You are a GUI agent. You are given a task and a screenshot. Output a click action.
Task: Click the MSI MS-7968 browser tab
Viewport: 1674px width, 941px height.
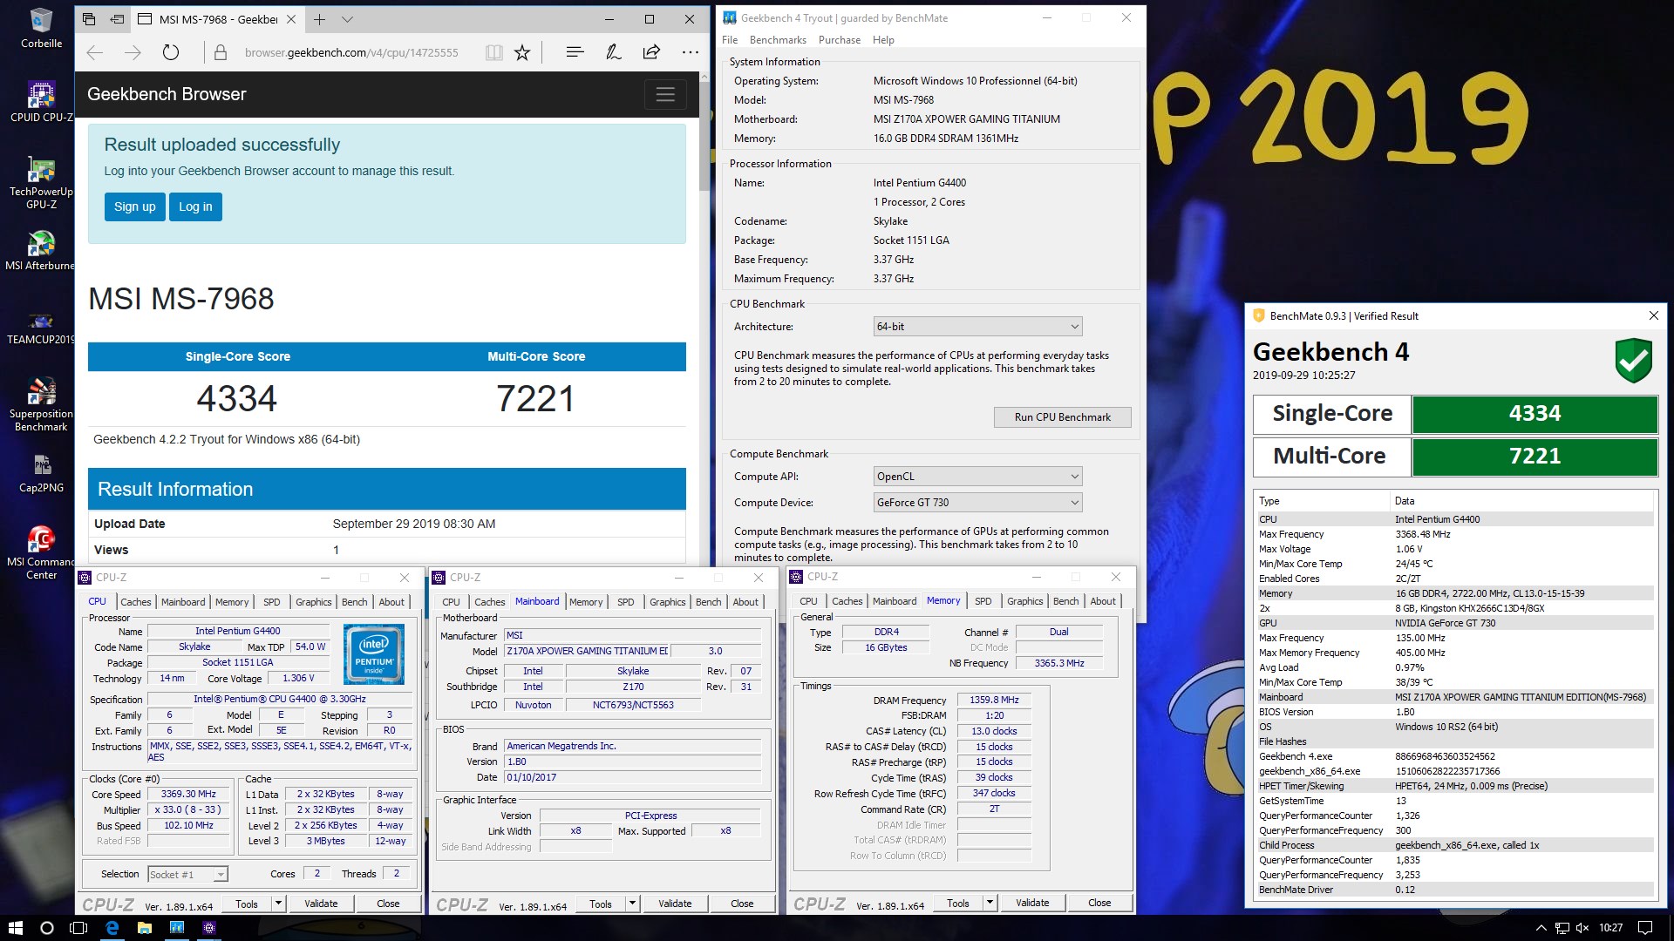219,19
